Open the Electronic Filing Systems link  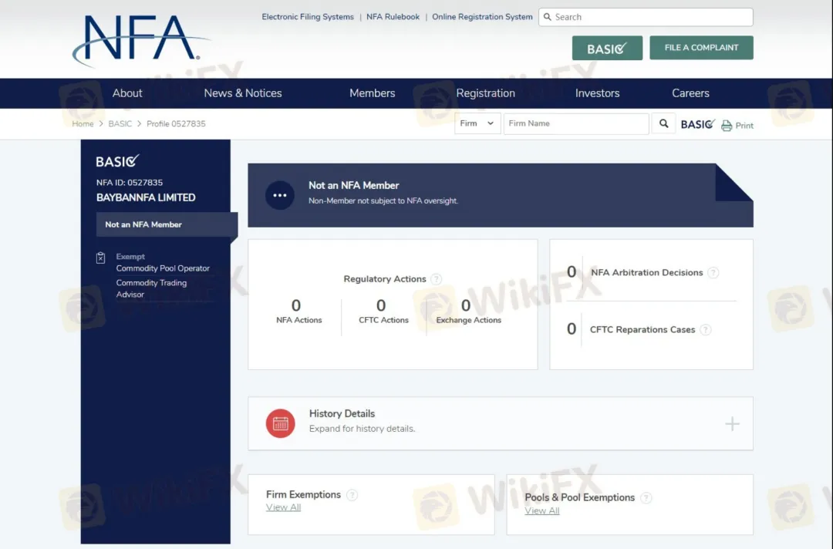(x=308, y=17)
